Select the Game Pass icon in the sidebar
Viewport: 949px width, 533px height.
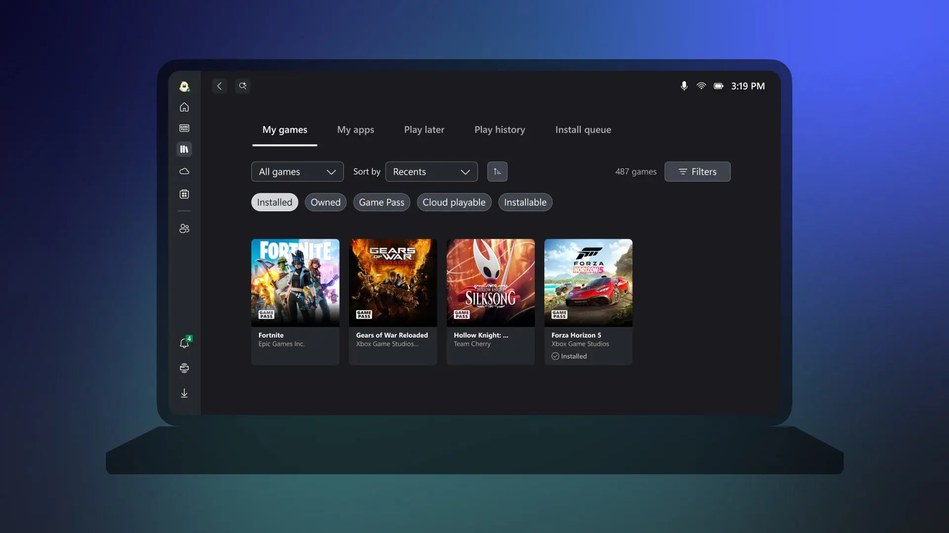click(184, 128)
